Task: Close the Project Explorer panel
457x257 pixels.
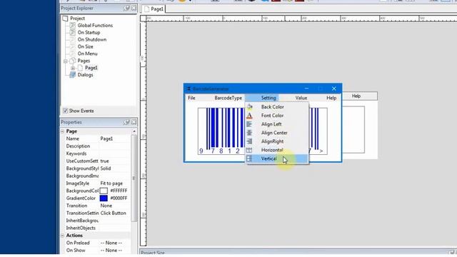Action: (134, 8)
